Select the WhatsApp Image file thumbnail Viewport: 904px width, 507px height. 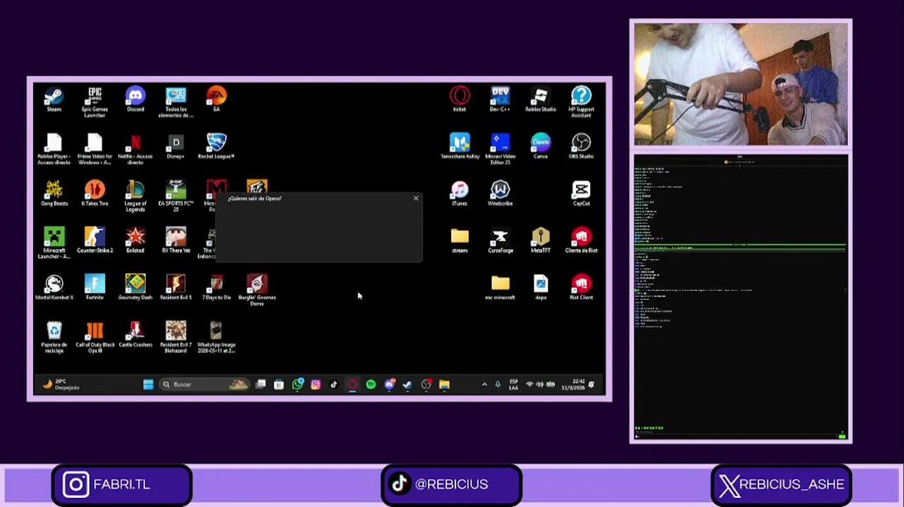pos(216,338)
